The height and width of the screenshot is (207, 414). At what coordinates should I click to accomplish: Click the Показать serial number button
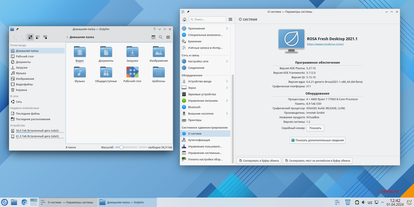(x=315, y=128)
